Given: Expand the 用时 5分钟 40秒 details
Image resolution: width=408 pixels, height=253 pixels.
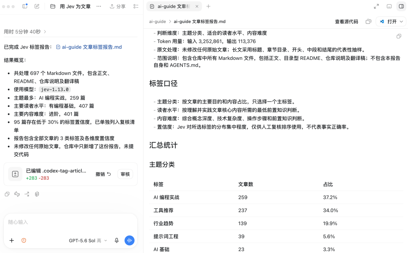Looking at the screenshot, I should point(25,32).
